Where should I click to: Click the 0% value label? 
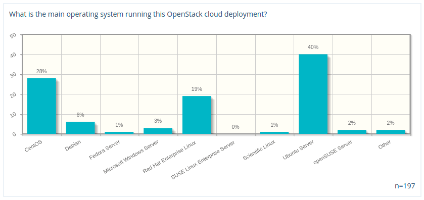point(235,127)
